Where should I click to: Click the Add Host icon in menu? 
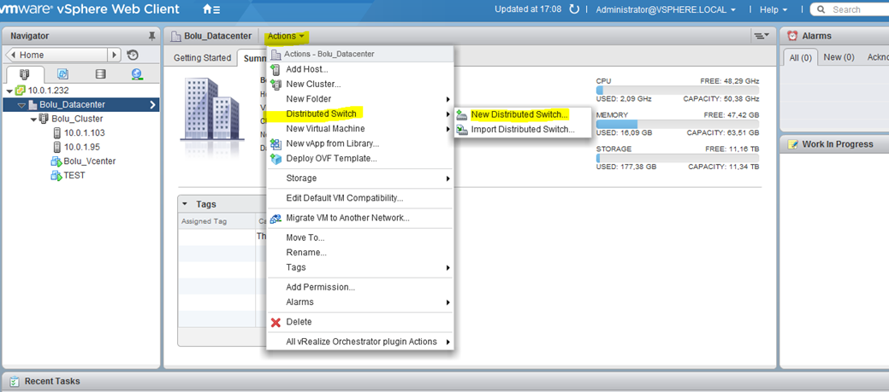pyautogui.click(x=276, y=69)
